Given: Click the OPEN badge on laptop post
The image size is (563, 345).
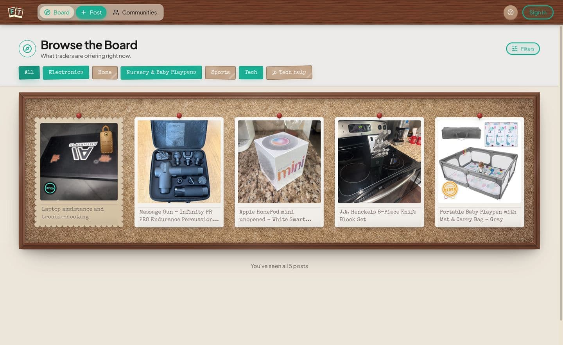Looking at the screenshot, I should tap(50, 188).
